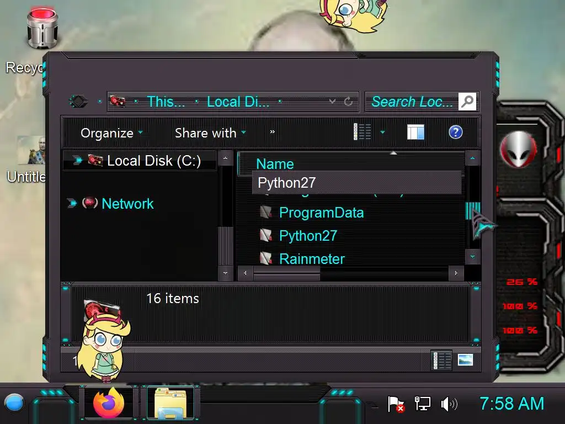The width and height of the screenshot is (565, 424).
Task: Open the Recycle Bin desktop icon
Action: 42,29
